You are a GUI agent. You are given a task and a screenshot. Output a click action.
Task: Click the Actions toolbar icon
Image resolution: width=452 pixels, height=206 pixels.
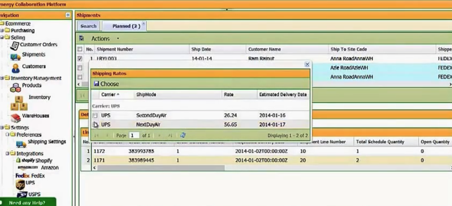coord(81,38)
